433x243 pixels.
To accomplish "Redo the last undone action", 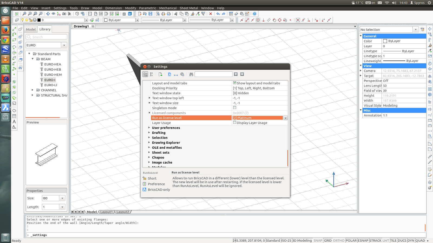I will coord(224,14).
